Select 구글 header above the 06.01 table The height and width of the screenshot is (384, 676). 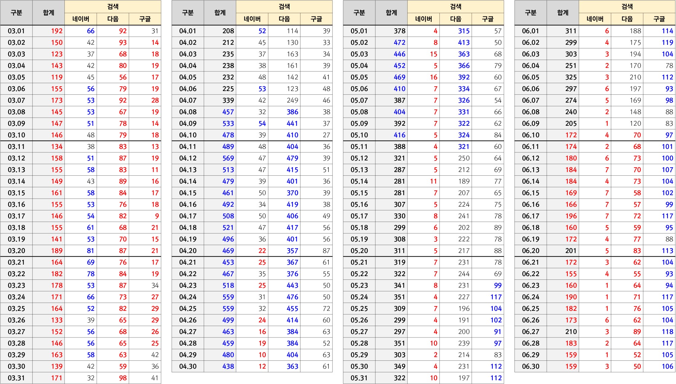coord(659,19)
